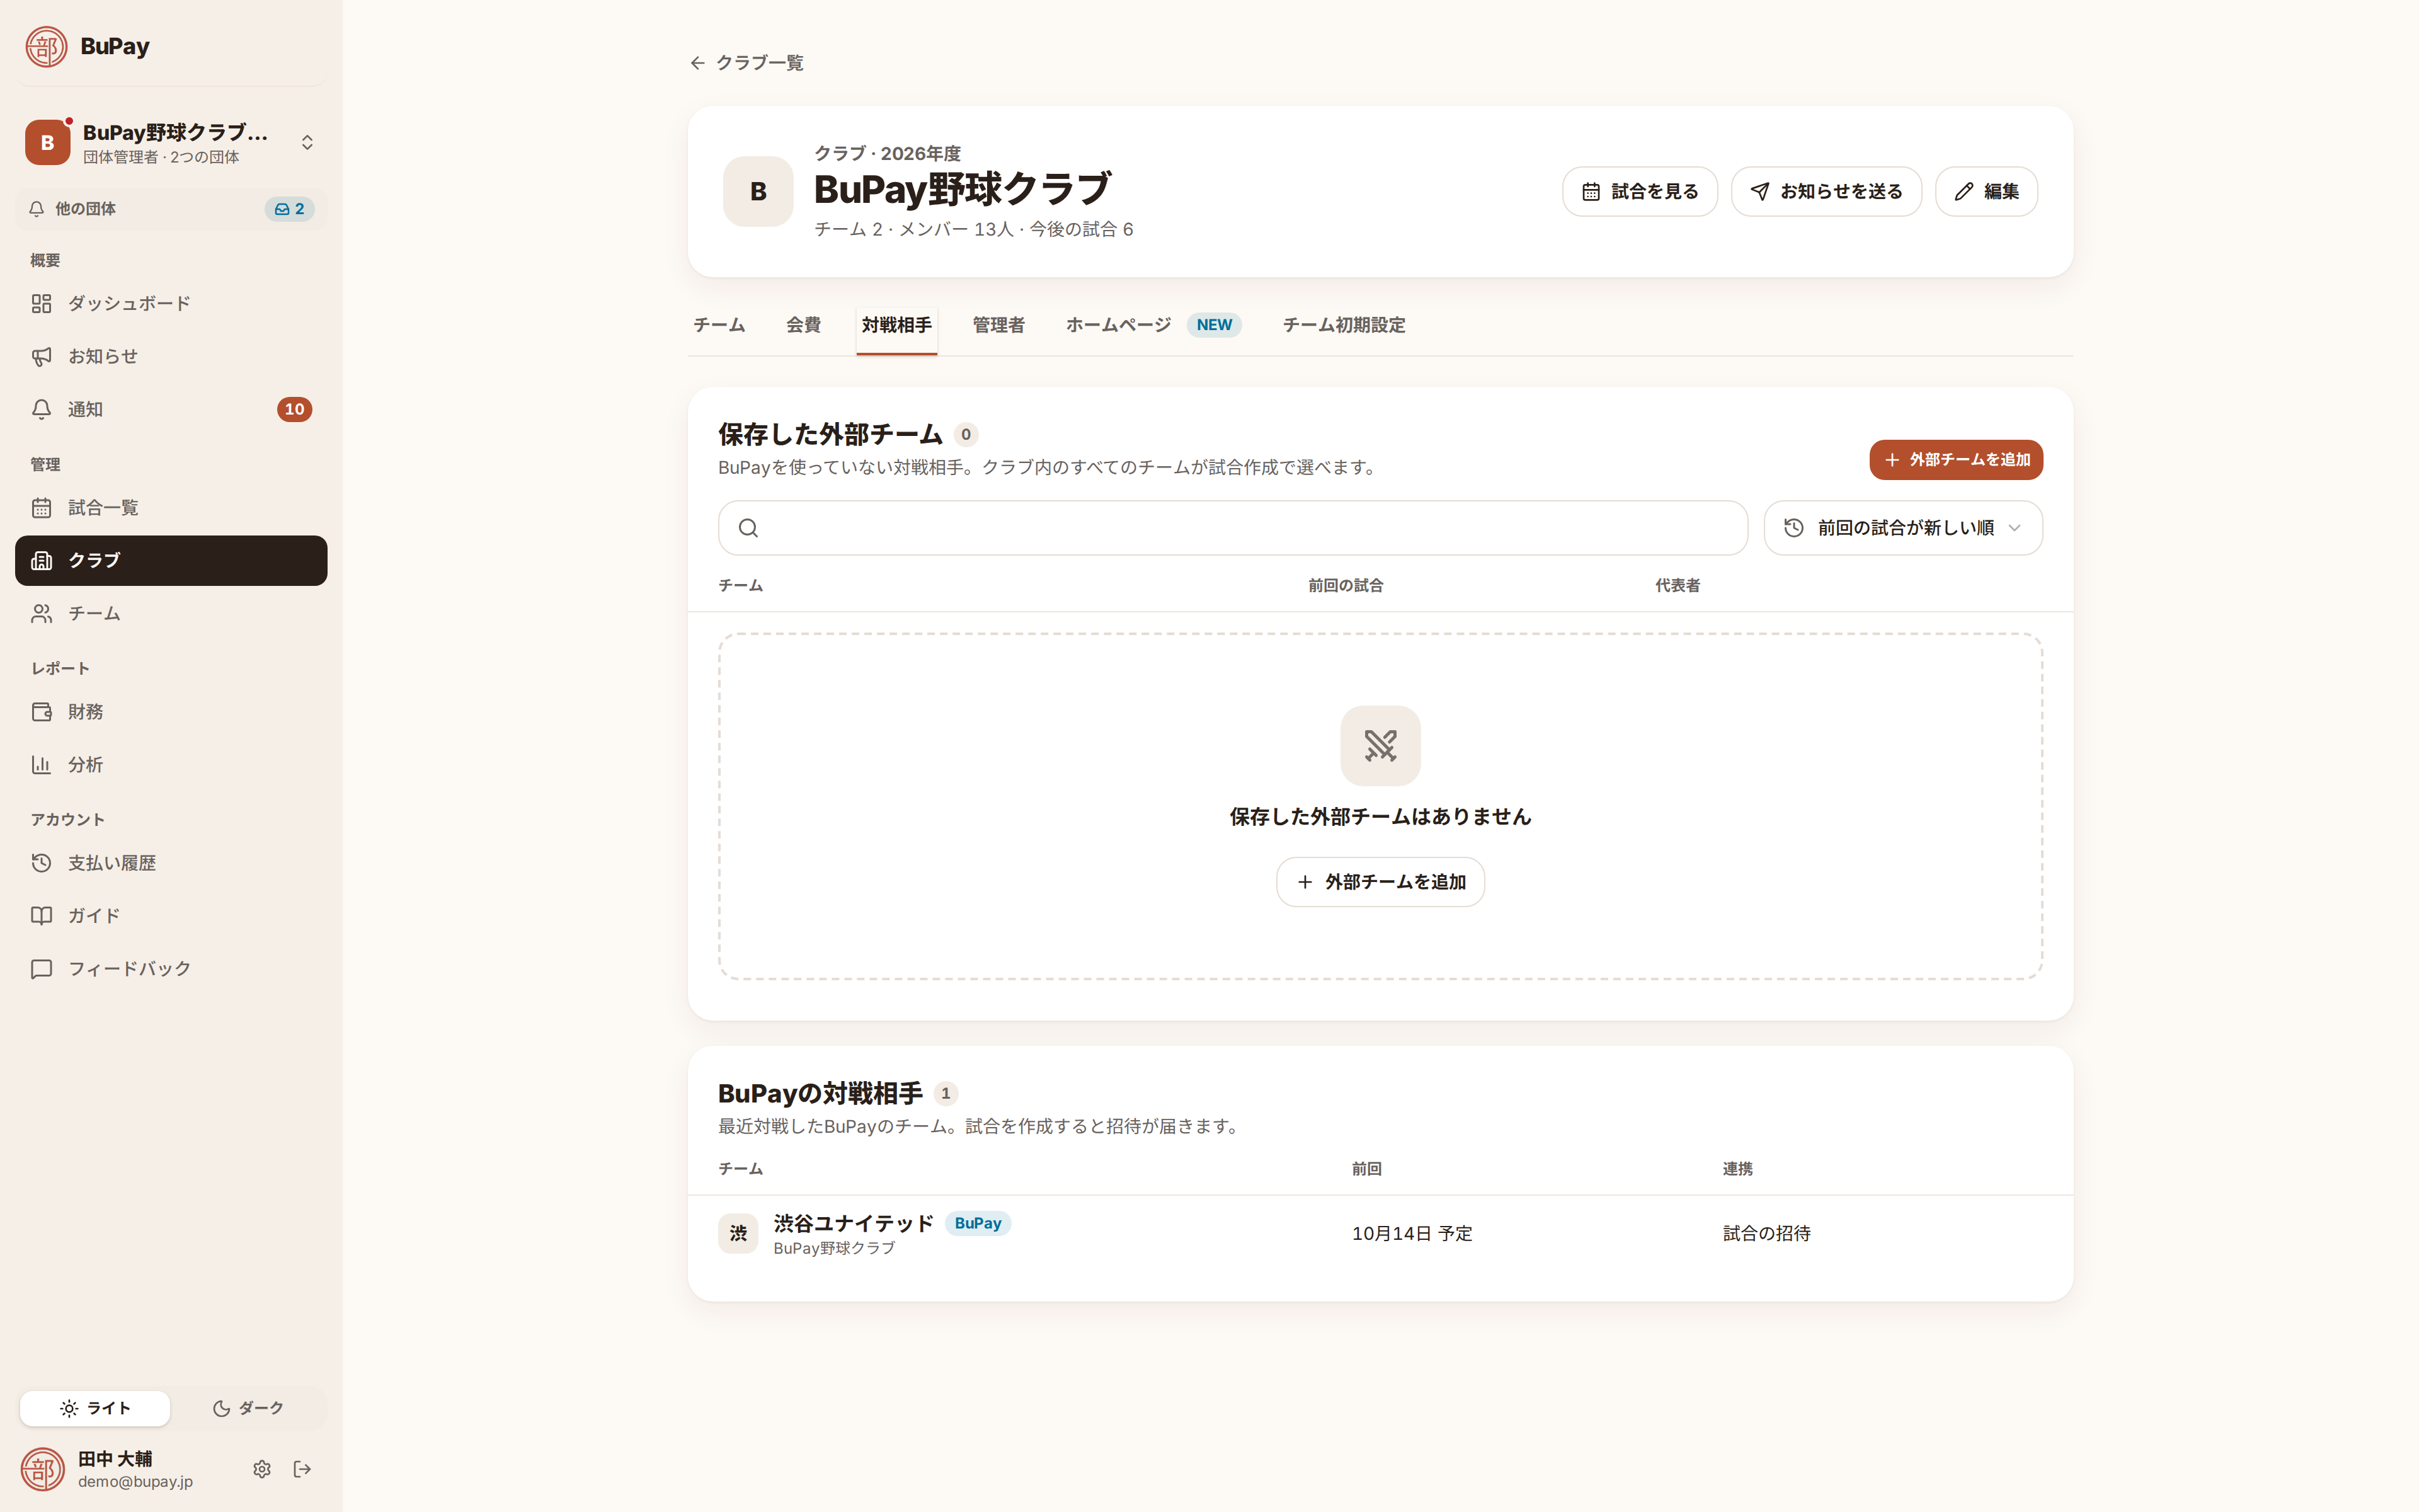
Task: Open 財務 wallet item in sidebar
Action: tap(171, 712)
